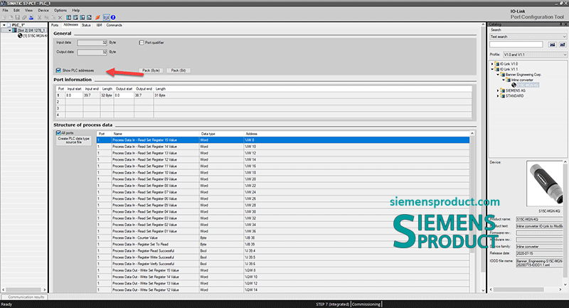Expand the STANDARD catalog node

coord(498,96)
